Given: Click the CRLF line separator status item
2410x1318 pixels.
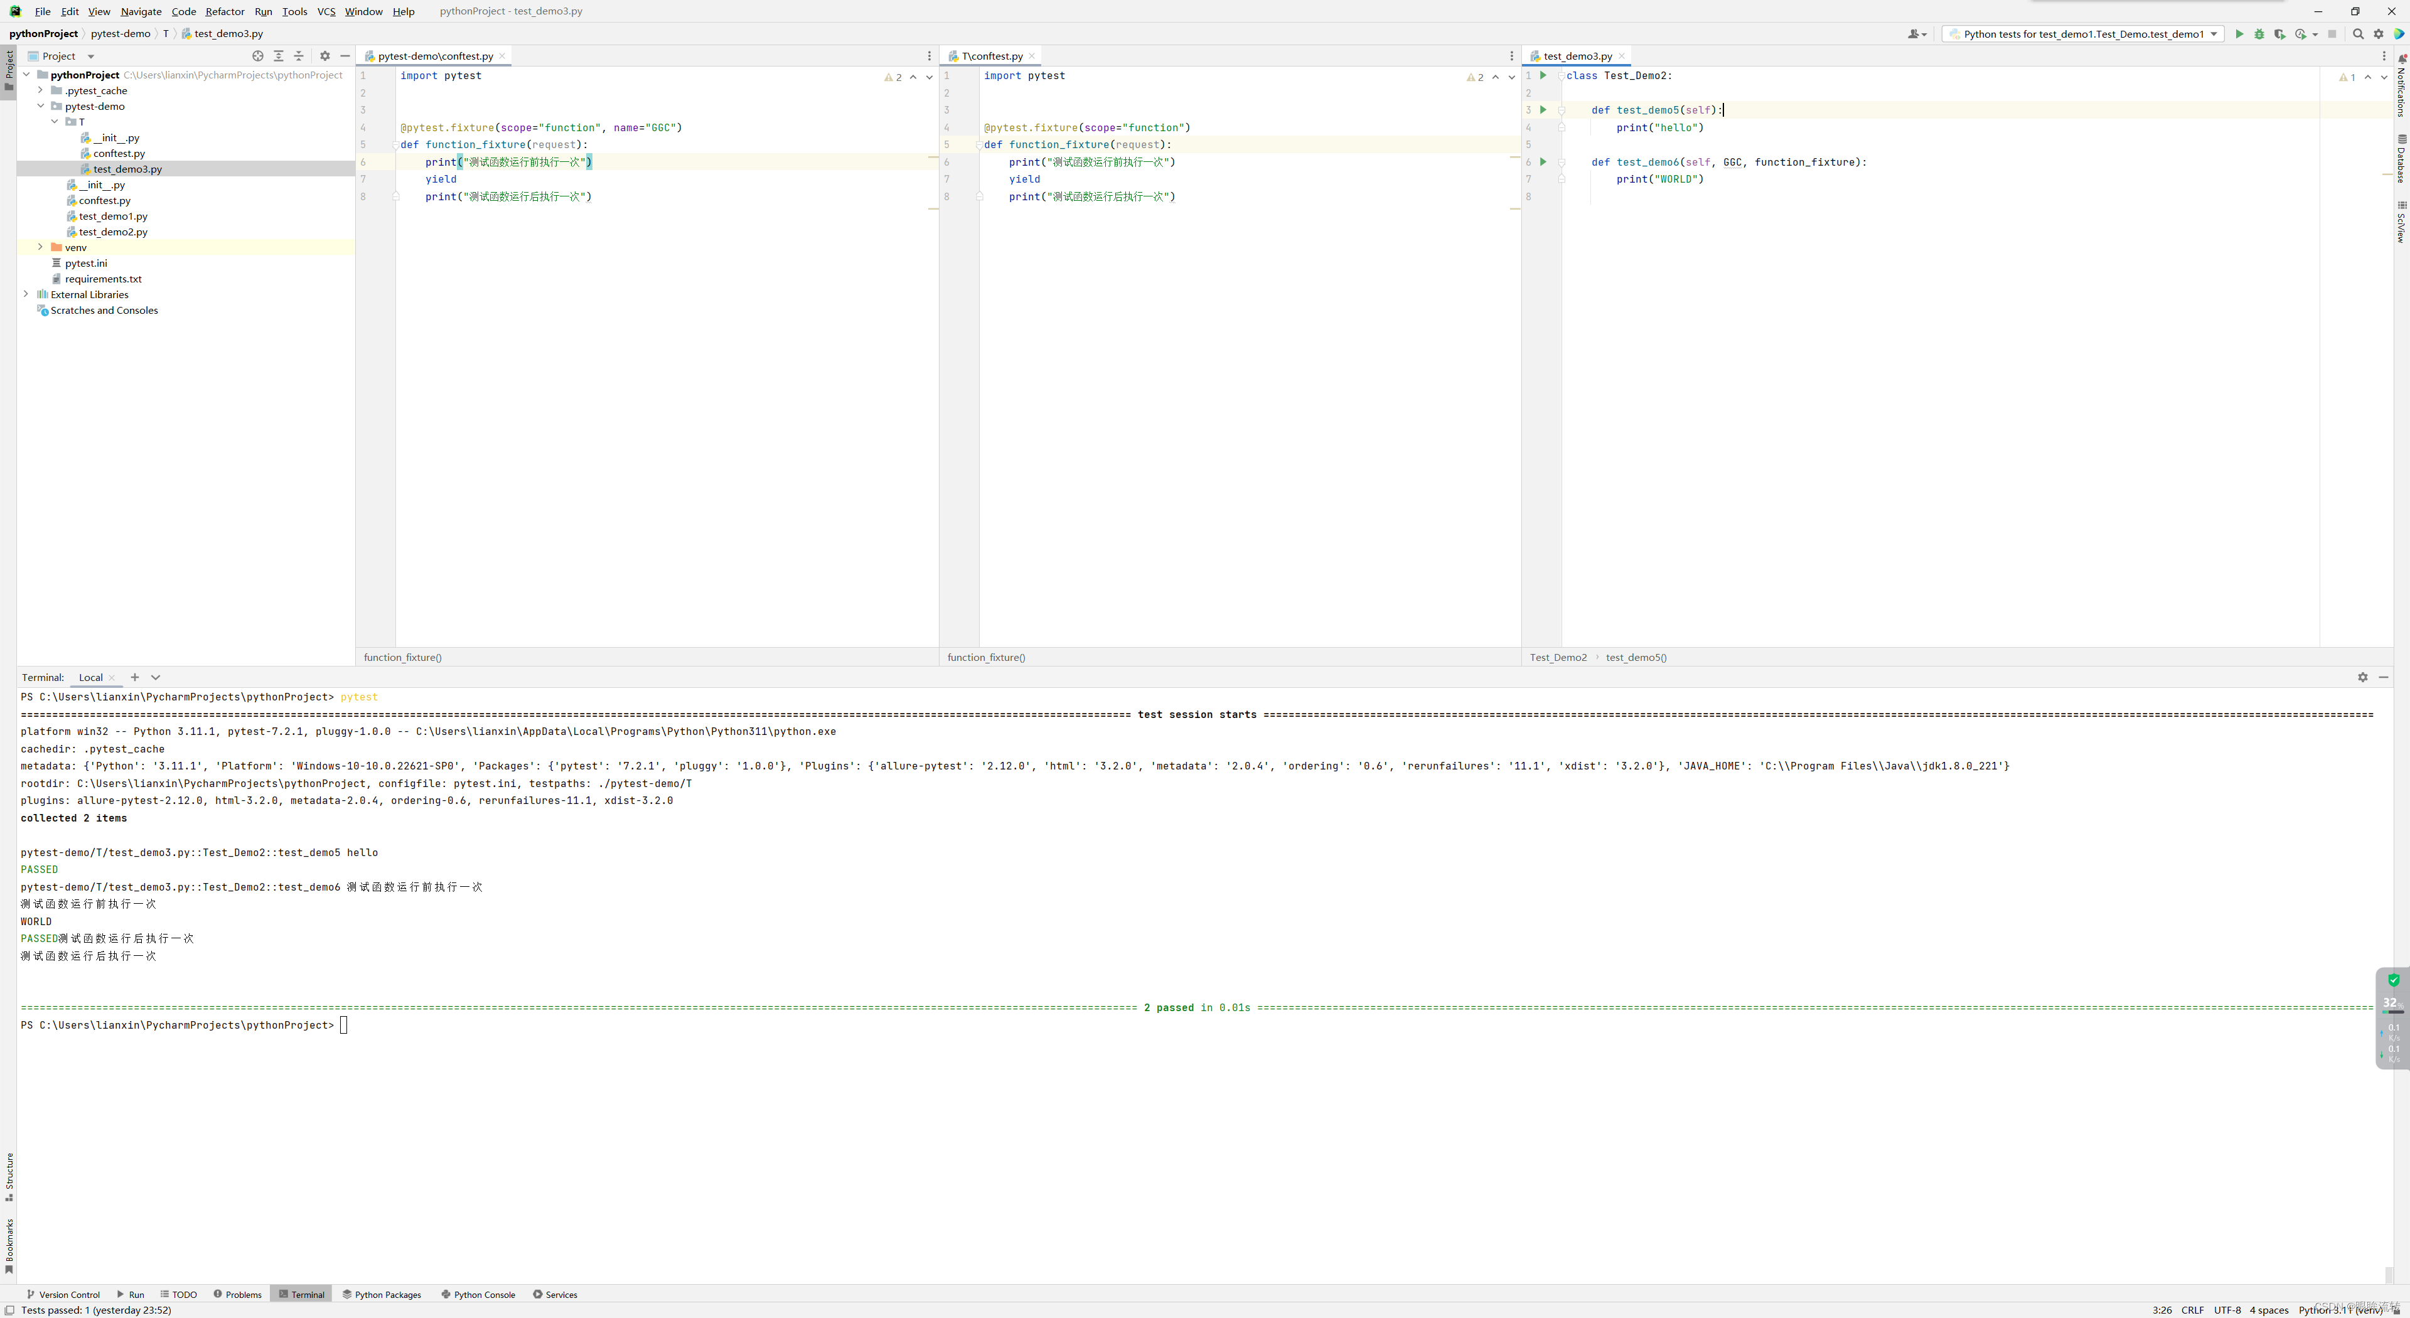Looking at the screenshot, I should [2192, 1310].
